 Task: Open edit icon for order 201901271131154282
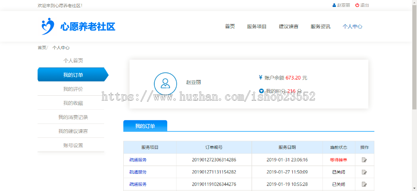[x=364, y=172]
